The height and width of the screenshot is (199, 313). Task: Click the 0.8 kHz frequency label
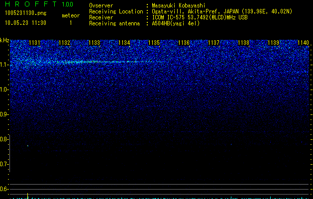4,139
